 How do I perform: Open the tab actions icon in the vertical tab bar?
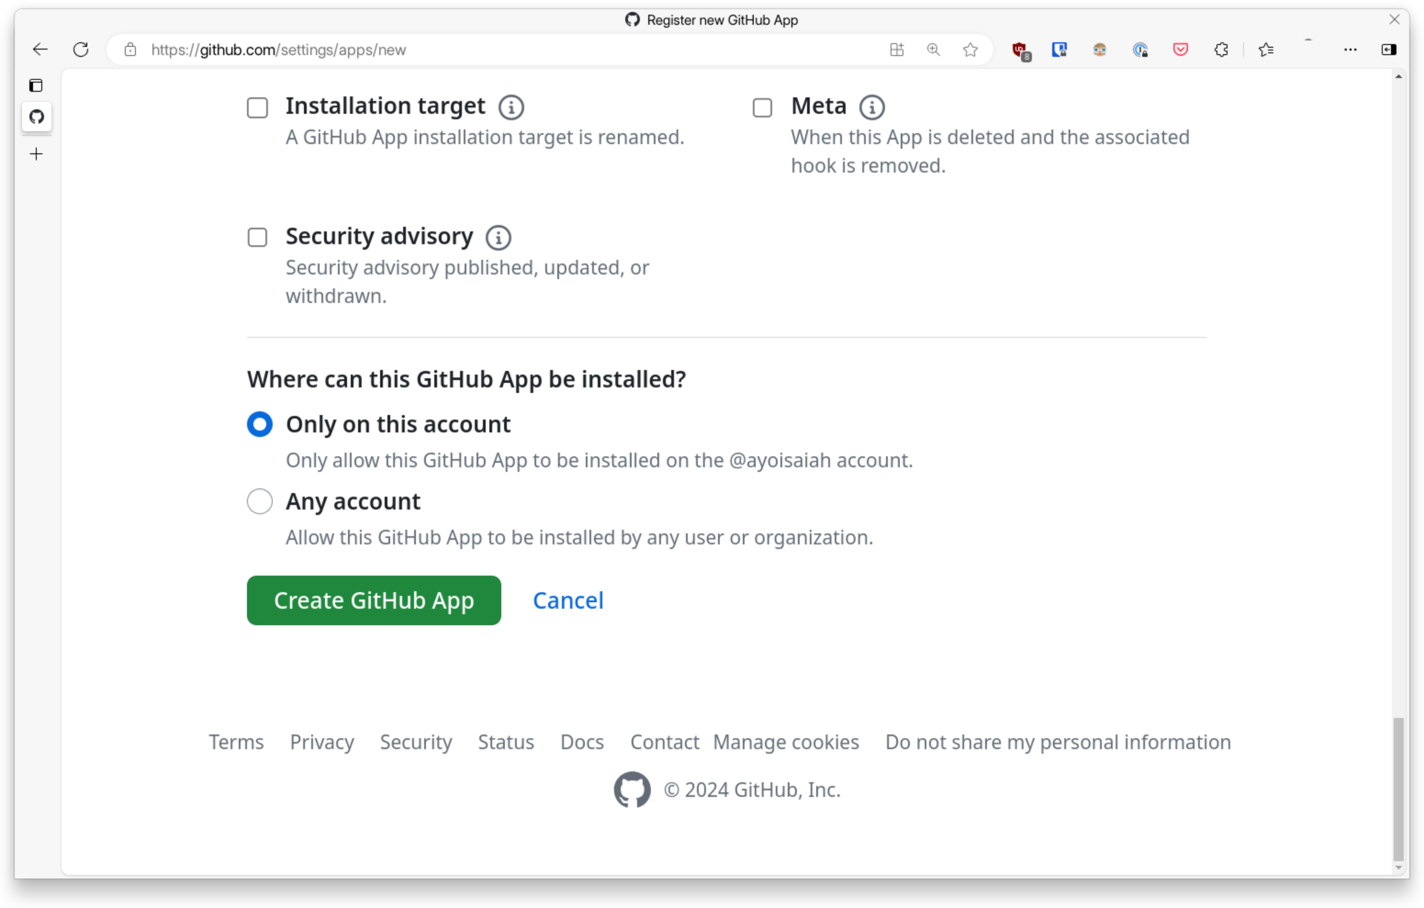pyautogui.click(x=36, y=85)
